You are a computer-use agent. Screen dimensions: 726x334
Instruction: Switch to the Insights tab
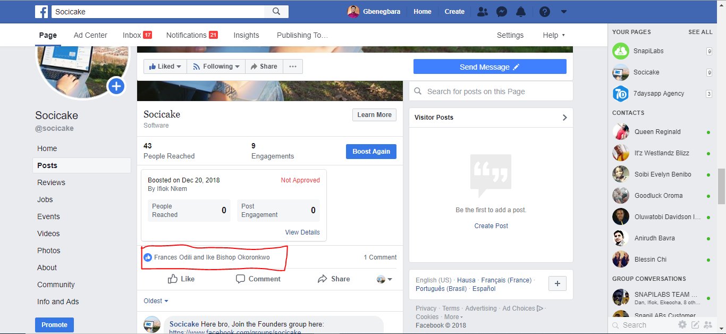pos(247,35)
